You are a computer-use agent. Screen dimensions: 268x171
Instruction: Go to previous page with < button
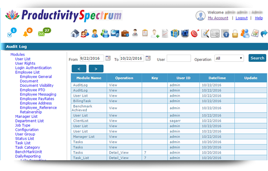(x=79, y=69)
